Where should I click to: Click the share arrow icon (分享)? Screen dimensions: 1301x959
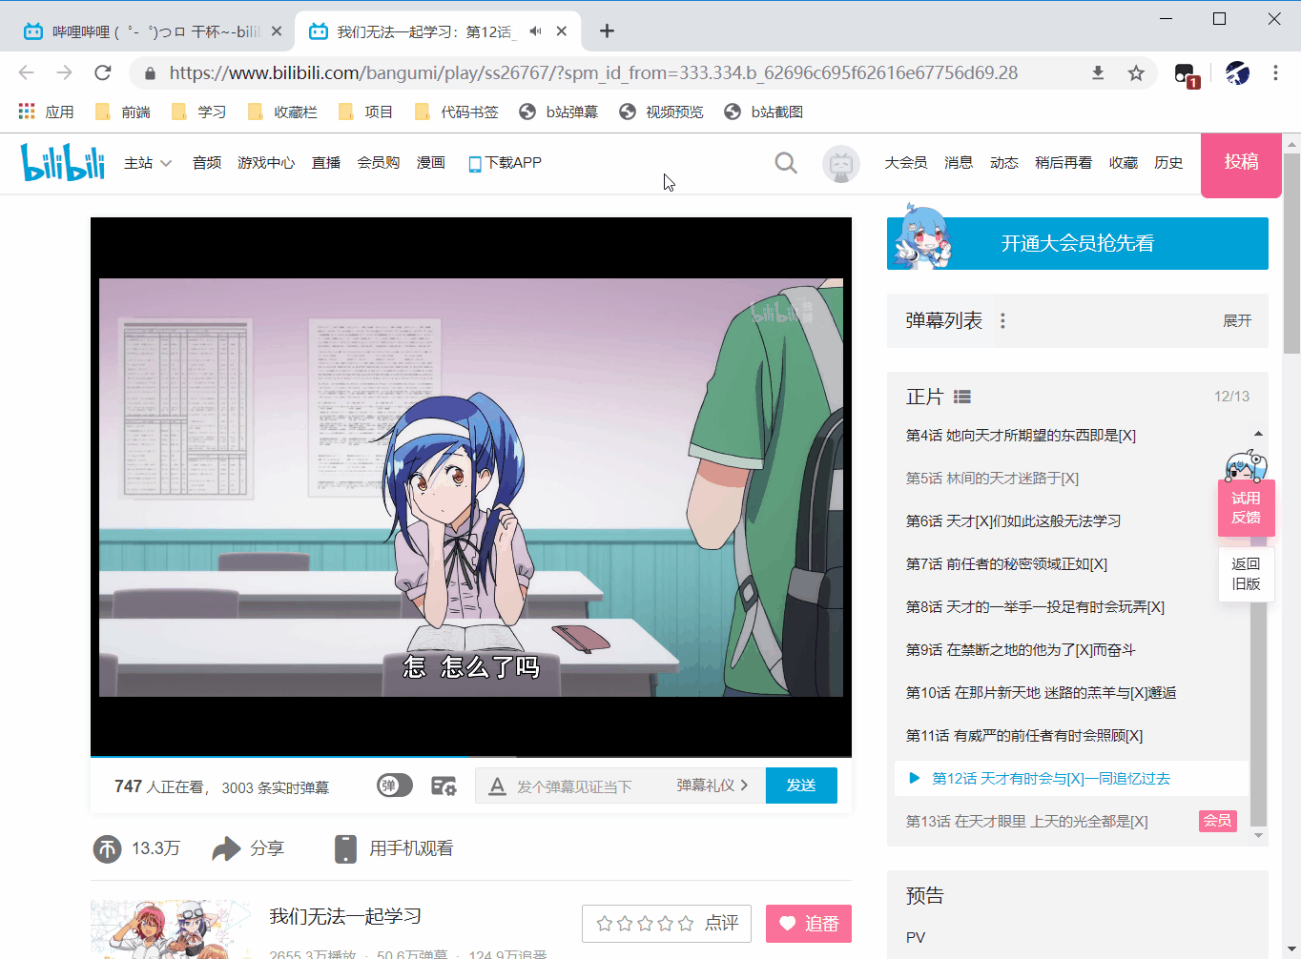pos(226,848)
